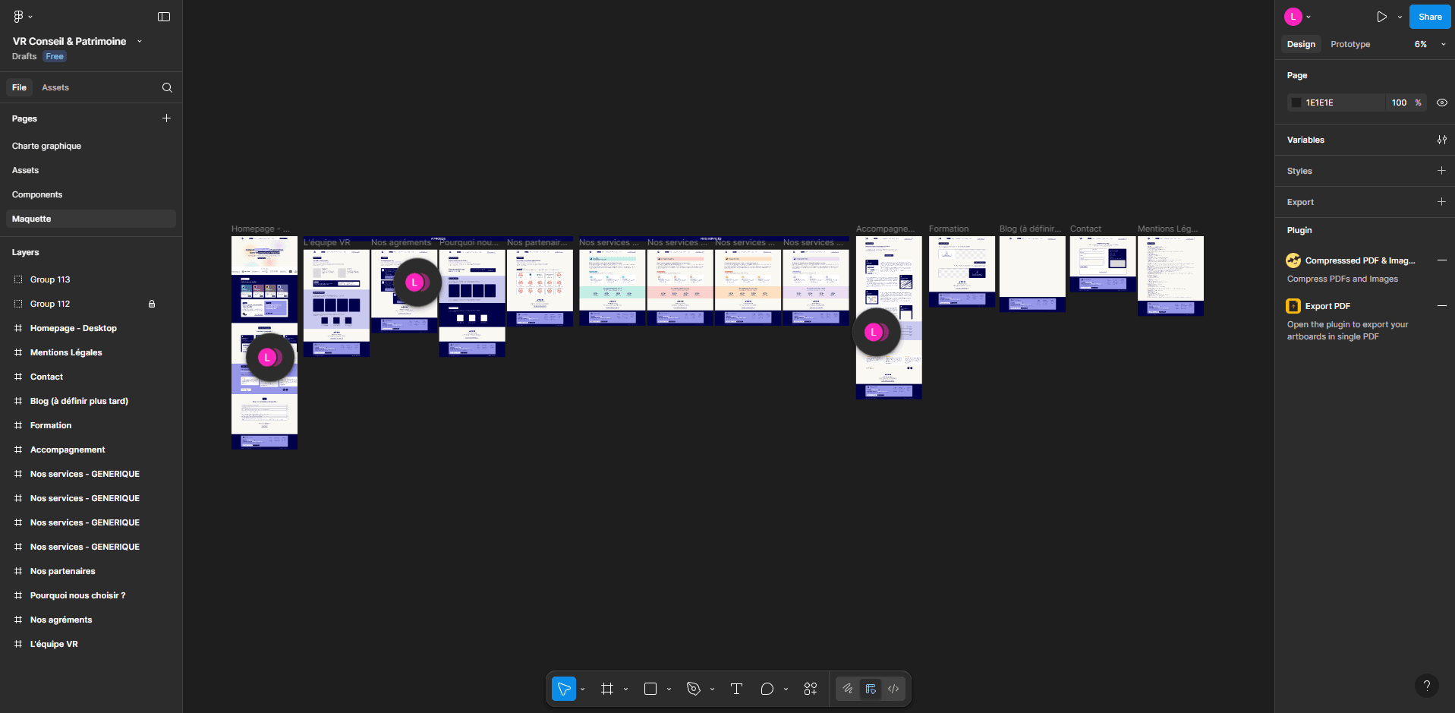This screenshot has height=713, width=1455.
Task: Open the Assets tab in left panel
Action: [55, 88]
